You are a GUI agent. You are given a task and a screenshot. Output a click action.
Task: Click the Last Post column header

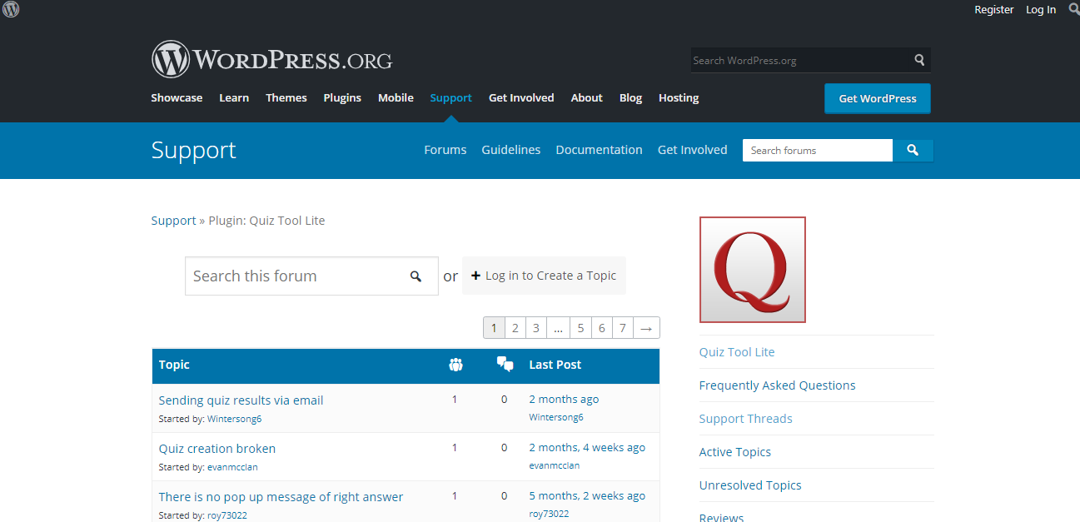click(x=555, y=365)
